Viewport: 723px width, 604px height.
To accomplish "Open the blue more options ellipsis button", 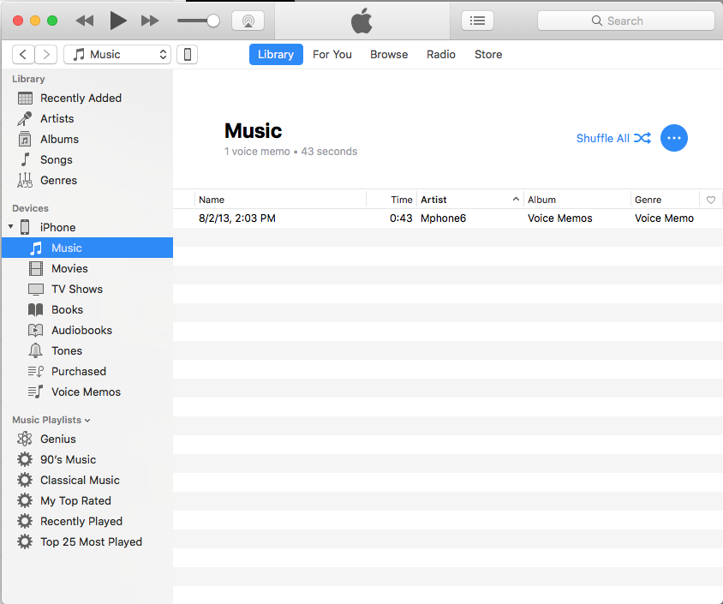I will pyautogui.click(x=673, y=138).
